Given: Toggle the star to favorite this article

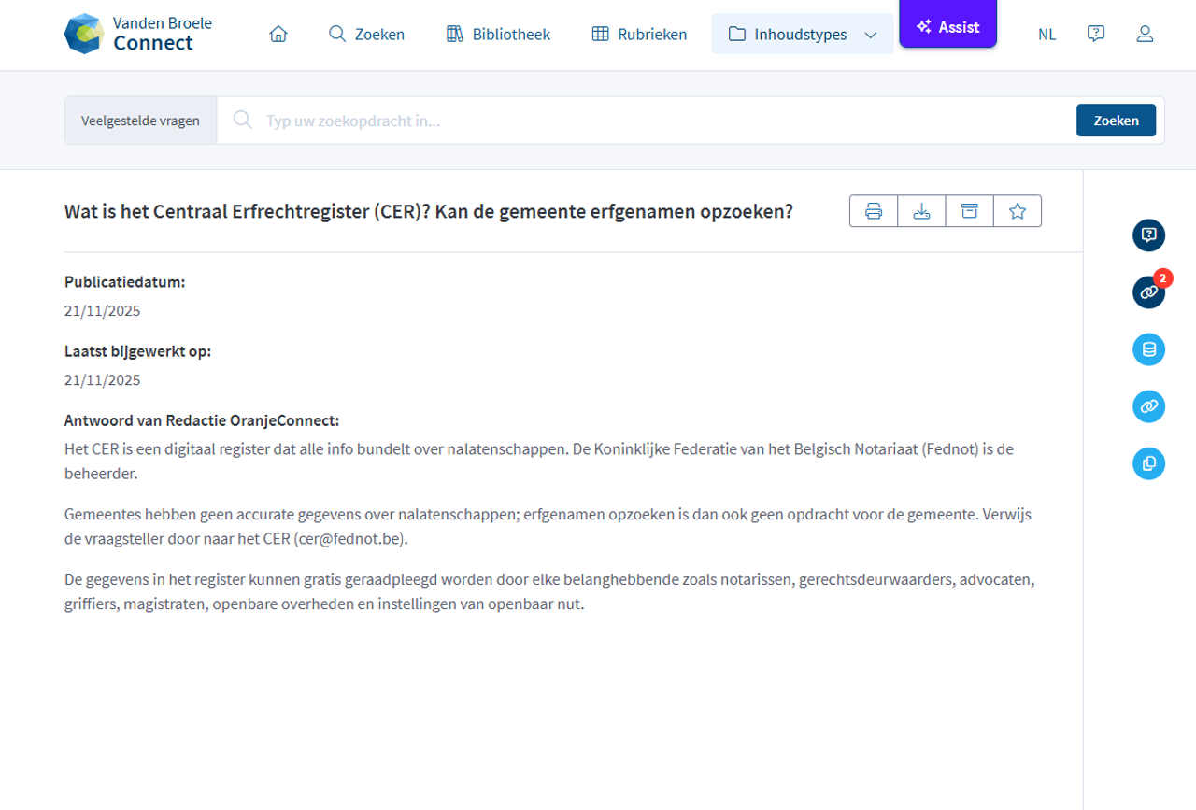Looking at the screenshot, I should 1018,211.
